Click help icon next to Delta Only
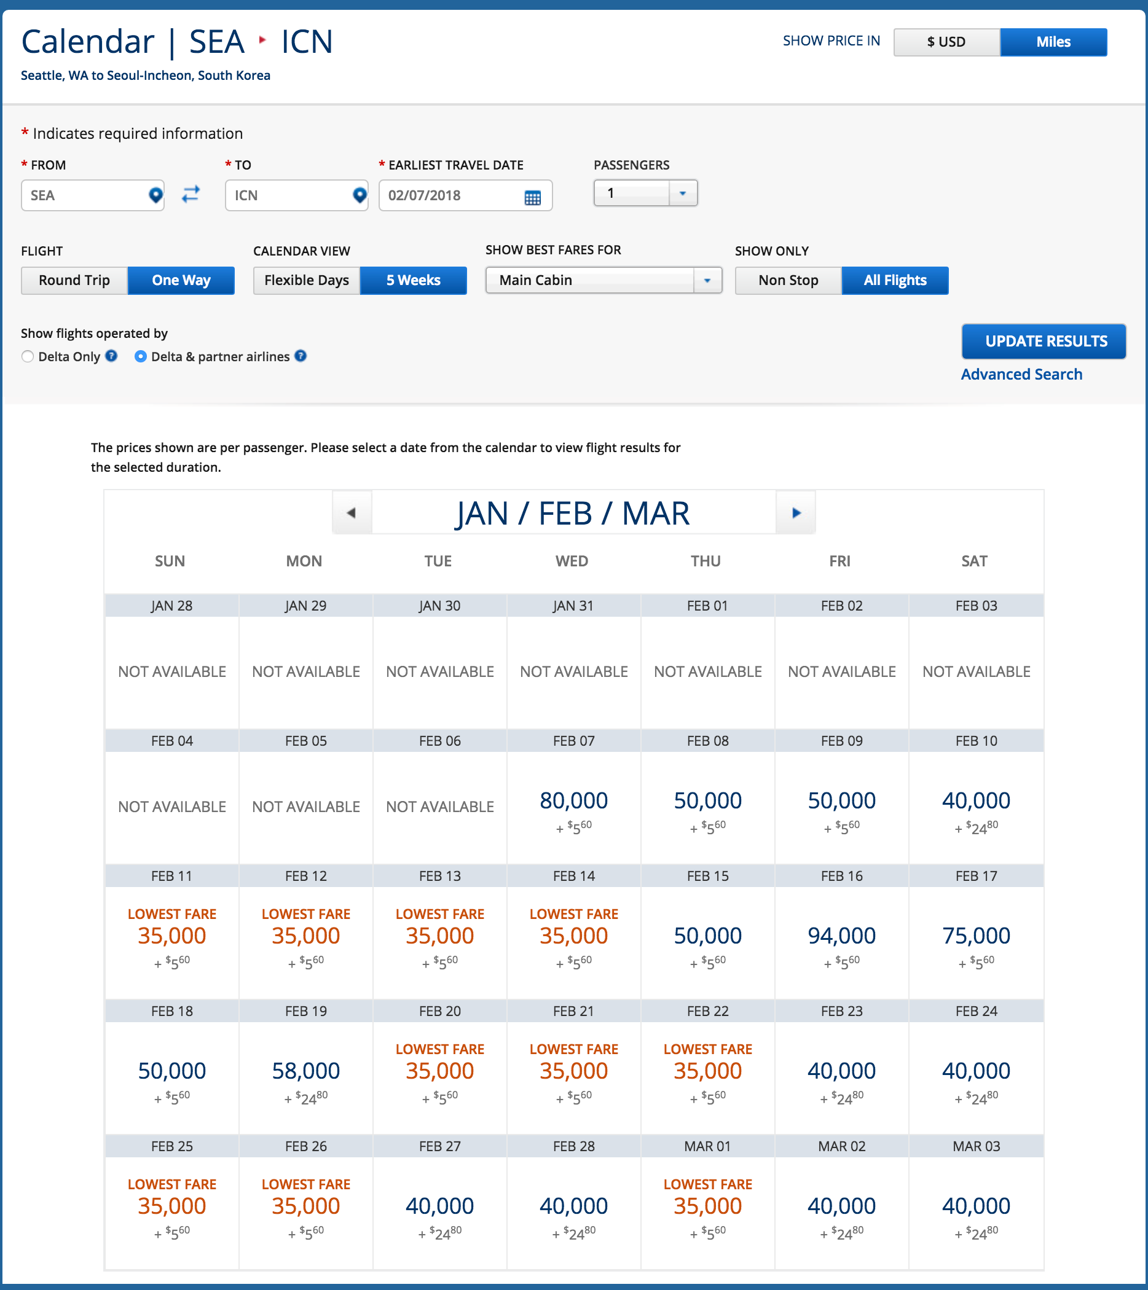1148x1290 pixels. tap(112, 356)
